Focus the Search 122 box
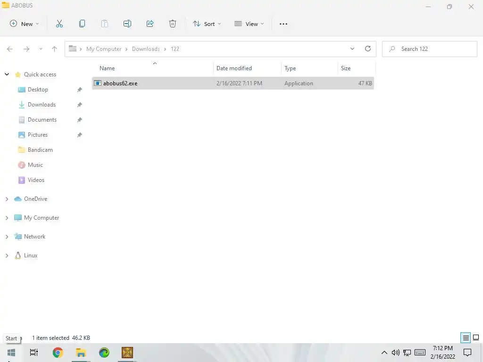Screen dimensions: 483x362 pos(429,49)
